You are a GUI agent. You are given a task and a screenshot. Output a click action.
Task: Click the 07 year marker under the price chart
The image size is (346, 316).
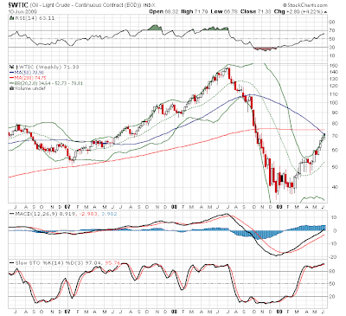click(x=67, y=207)
